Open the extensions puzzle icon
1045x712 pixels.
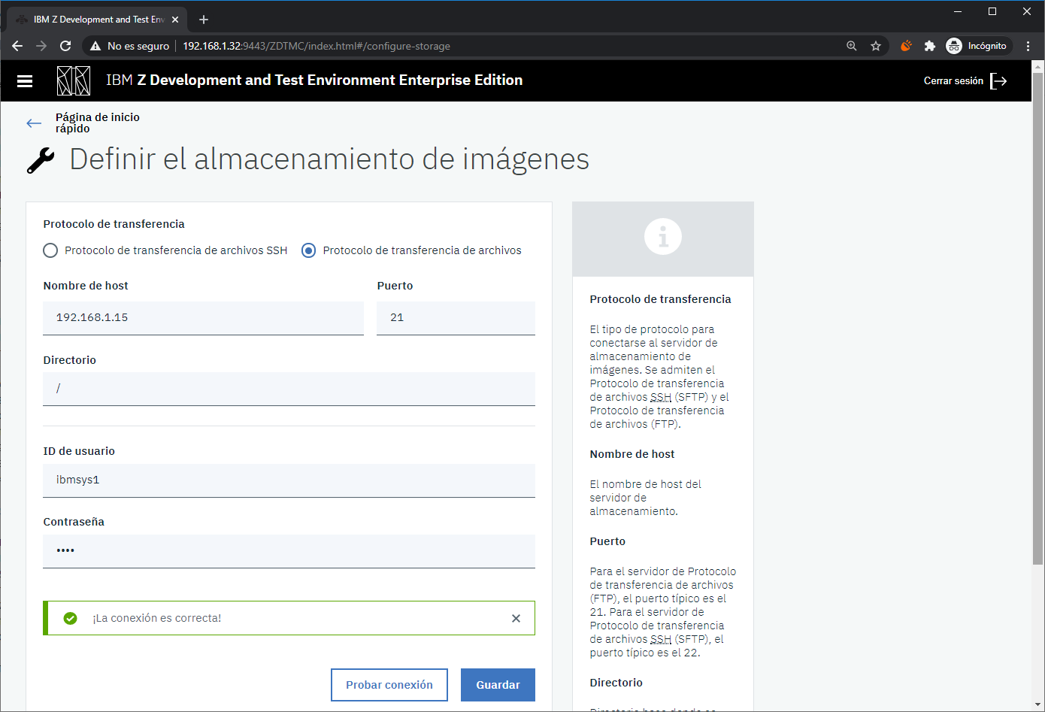click(930, 46)
